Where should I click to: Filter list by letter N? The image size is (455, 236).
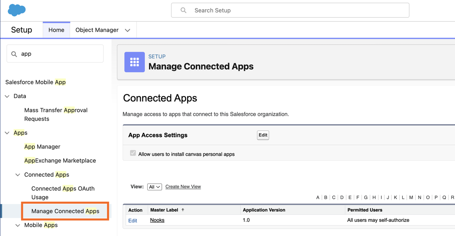click(419, 198)
